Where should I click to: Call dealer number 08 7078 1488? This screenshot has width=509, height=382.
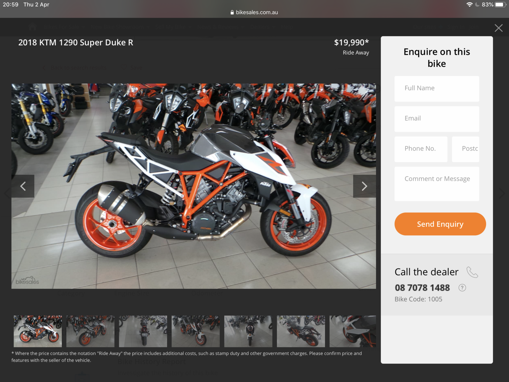[x=422, y=288]
